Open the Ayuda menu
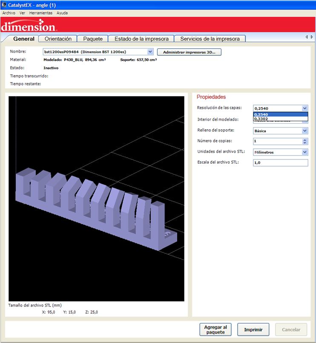The image size is (316, 343). coord(62,13)
